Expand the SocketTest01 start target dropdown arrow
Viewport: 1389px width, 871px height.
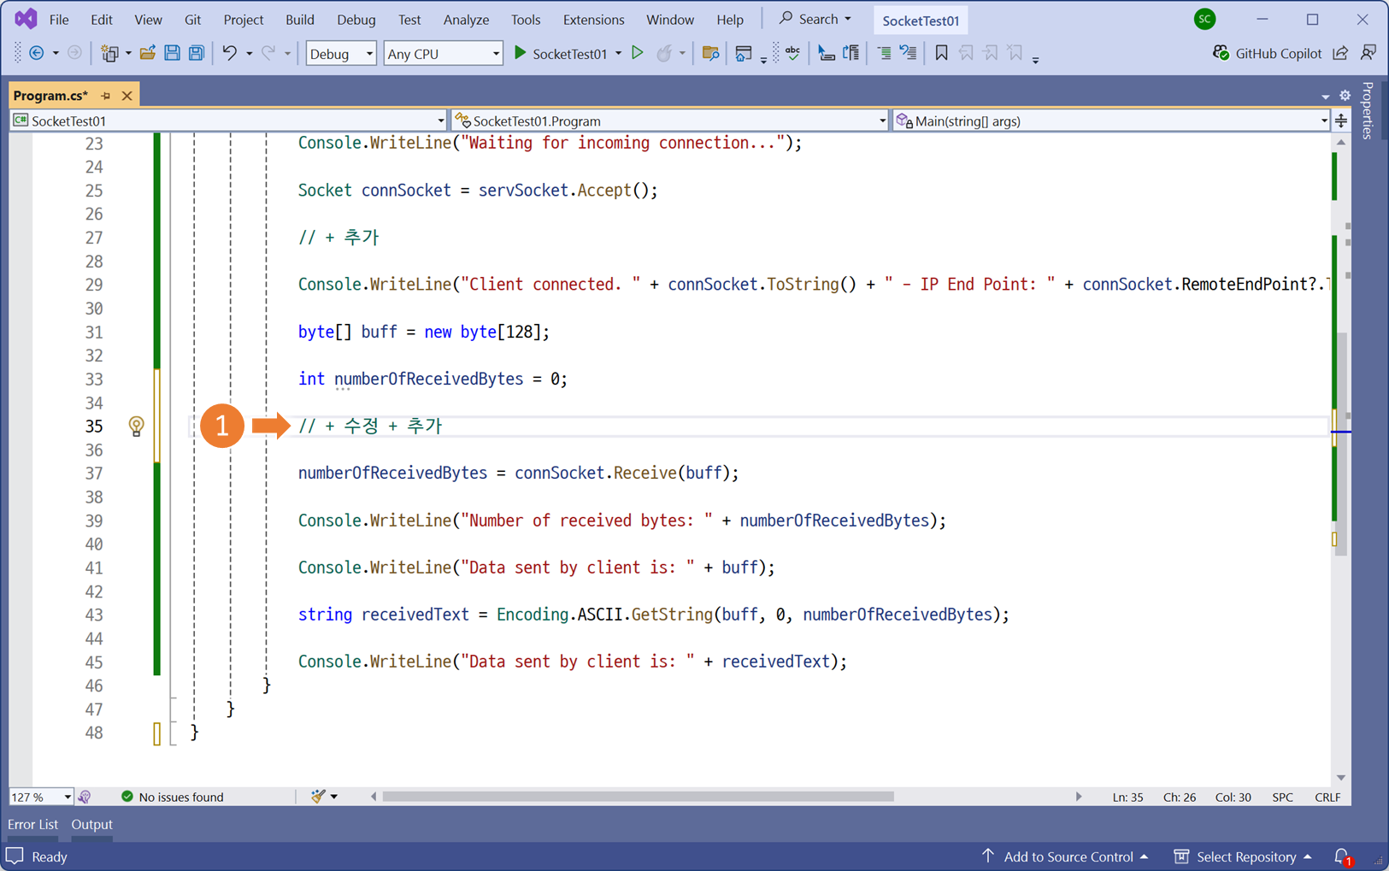619,53
